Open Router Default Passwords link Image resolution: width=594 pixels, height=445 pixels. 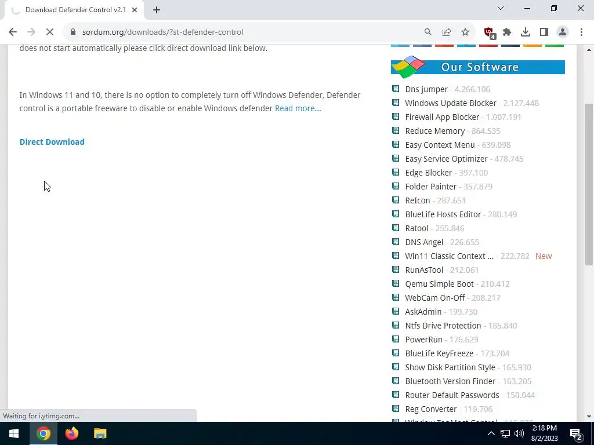[x=452, y=395]
